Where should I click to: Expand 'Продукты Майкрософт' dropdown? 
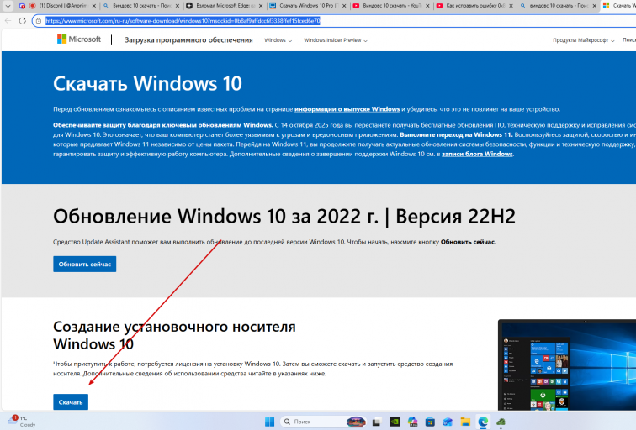(583, 40)
